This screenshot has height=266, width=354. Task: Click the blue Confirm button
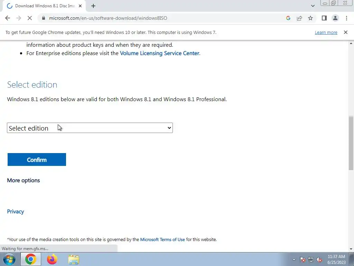click(x=37, y=159)
